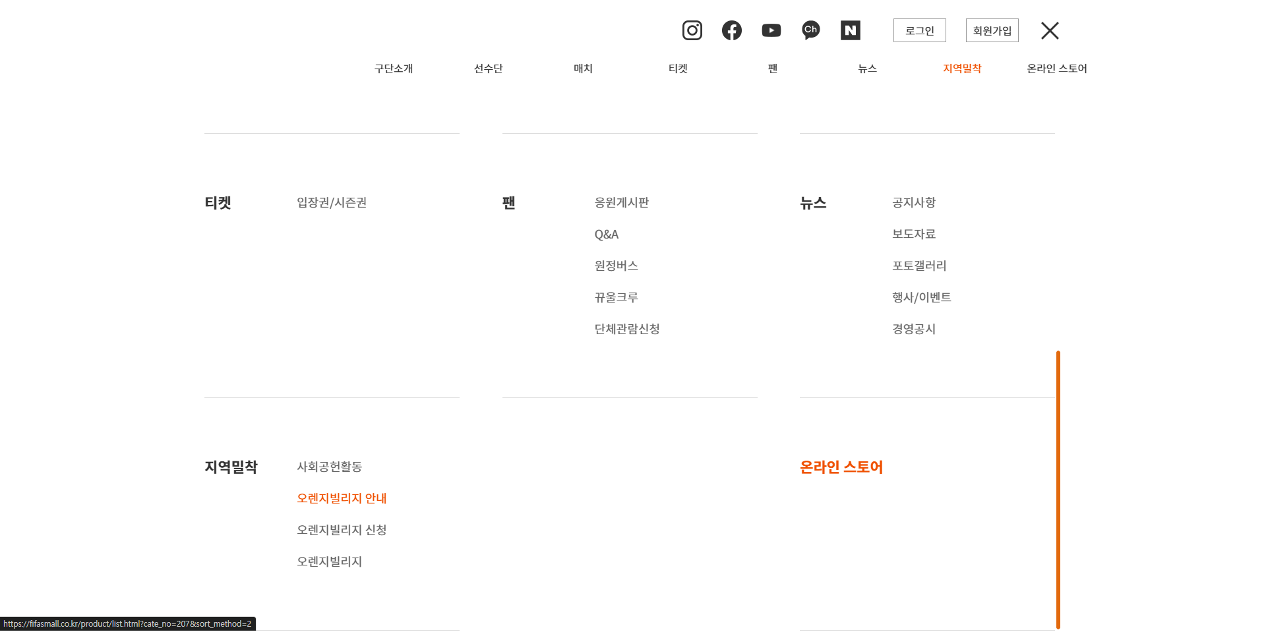This screenshot has width=1266, height=632.
Task: Open 온라인 스토어 in top navigation
Action: pos(1056,69)
